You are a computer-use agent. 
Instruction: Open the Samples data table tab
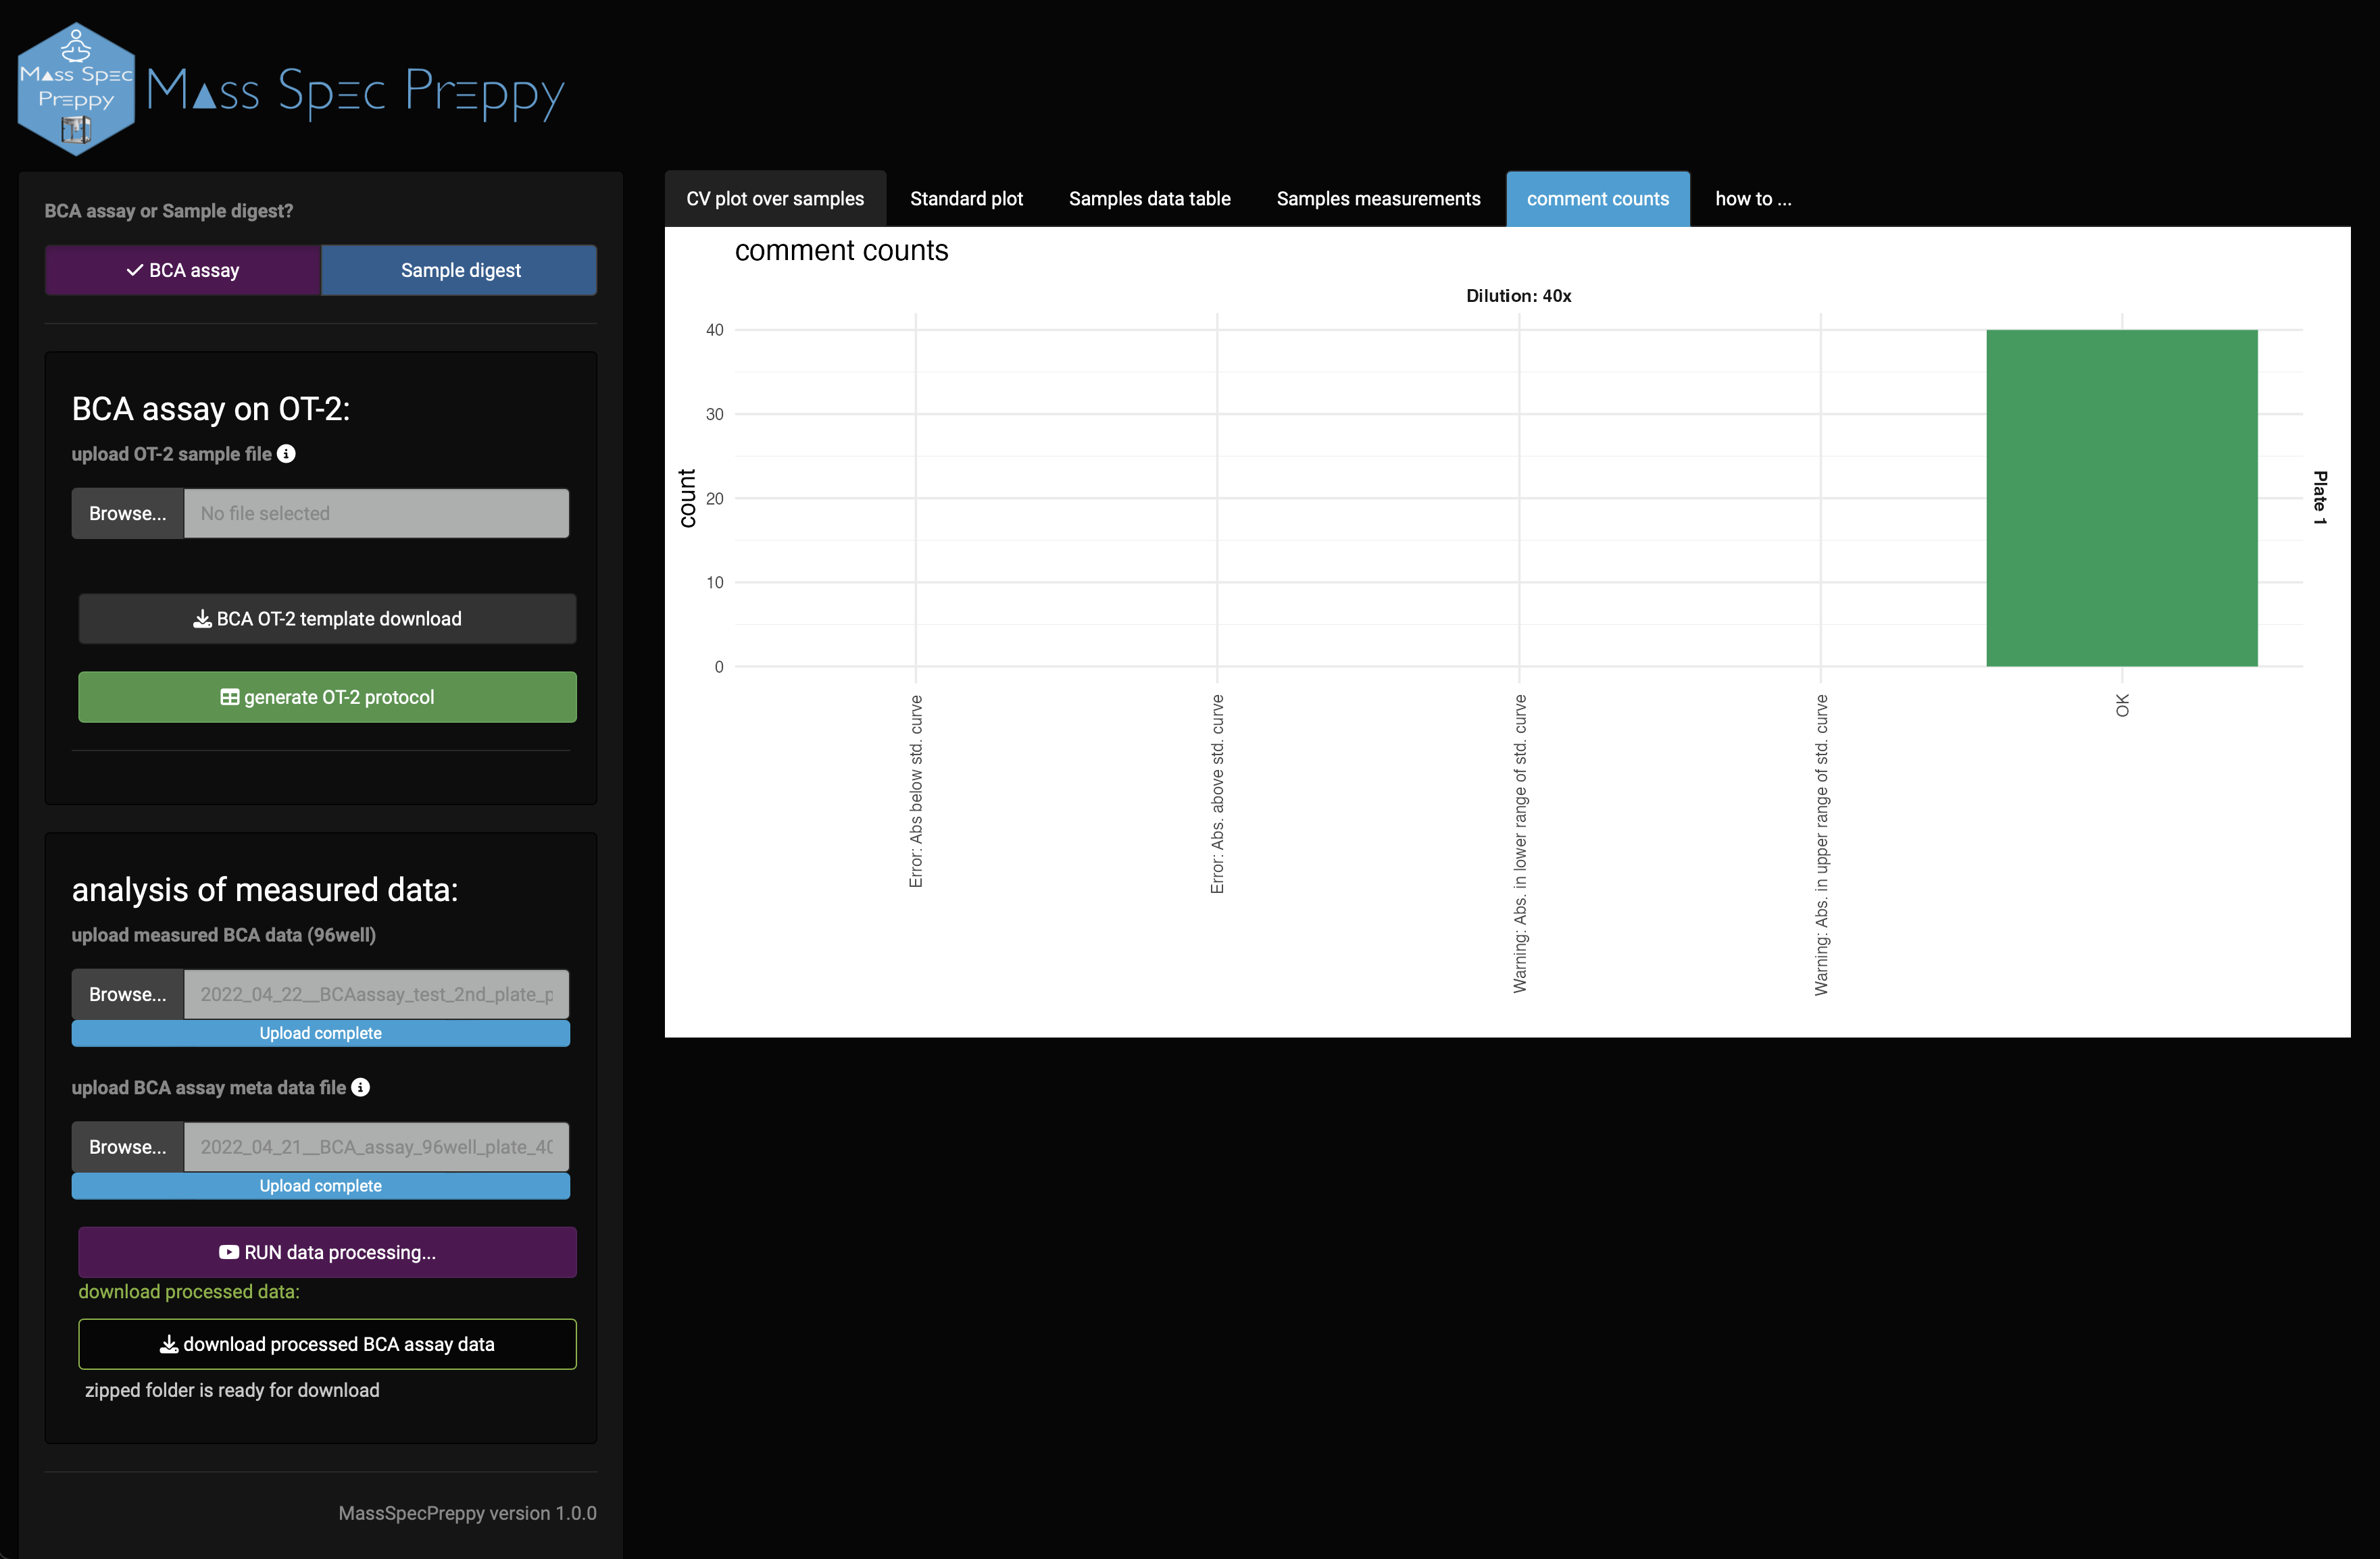click(x=1149, y=199)
